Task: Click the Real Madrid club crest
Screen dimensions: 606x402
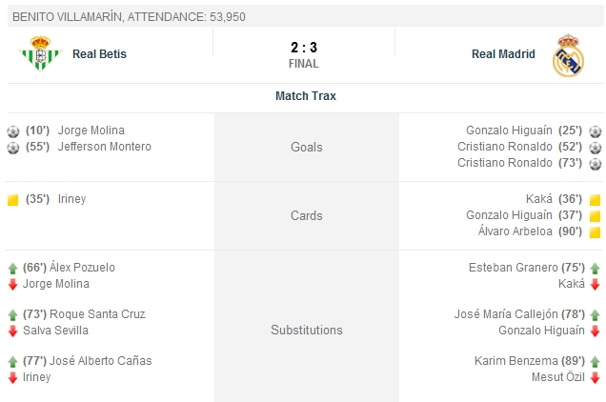Action: (568, 54)
